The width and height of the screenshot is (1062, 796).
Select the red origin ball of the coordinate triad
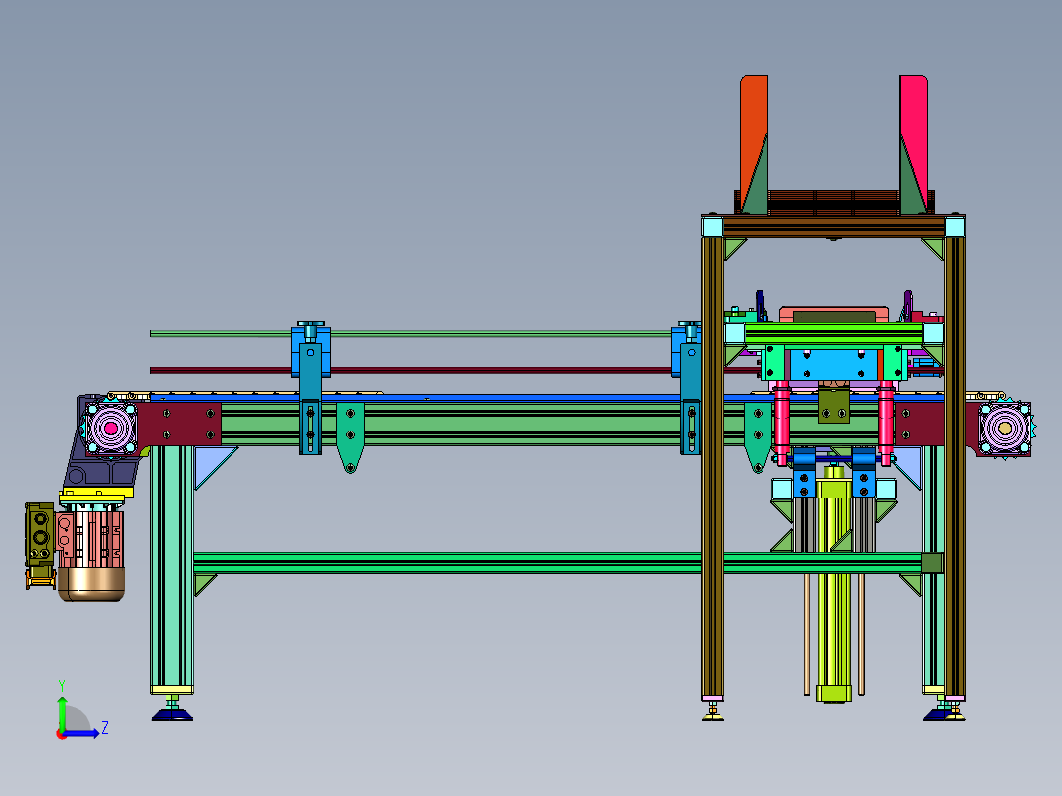point(62,734)
